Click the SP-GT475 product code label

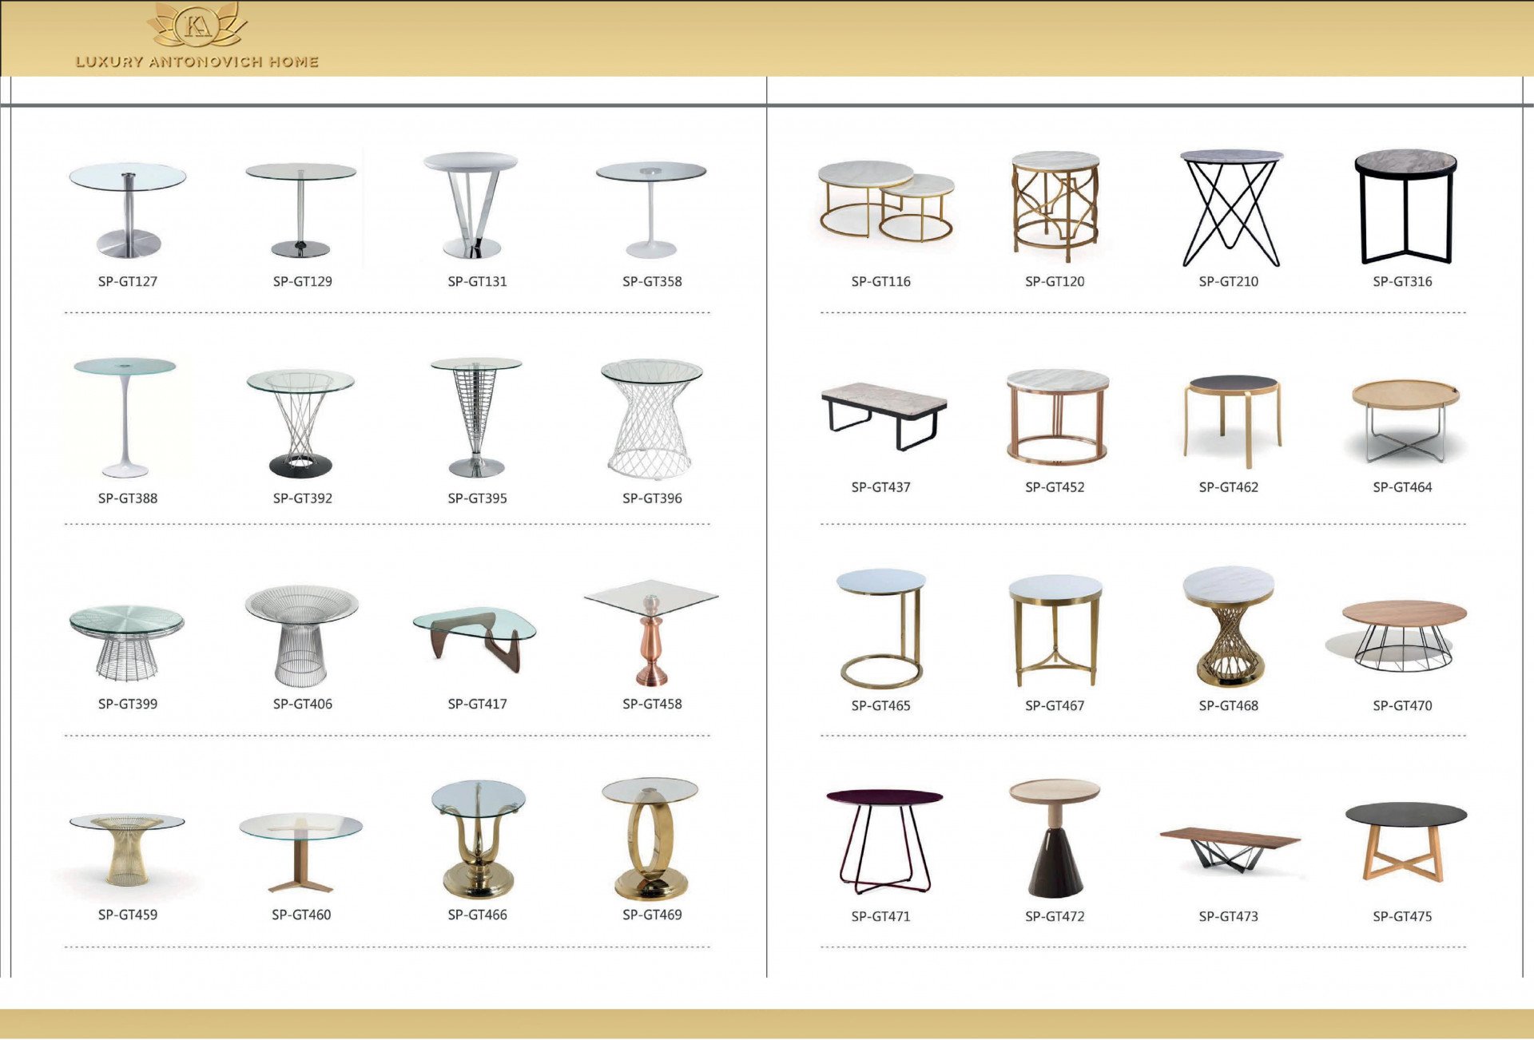tap(1402, 917)
